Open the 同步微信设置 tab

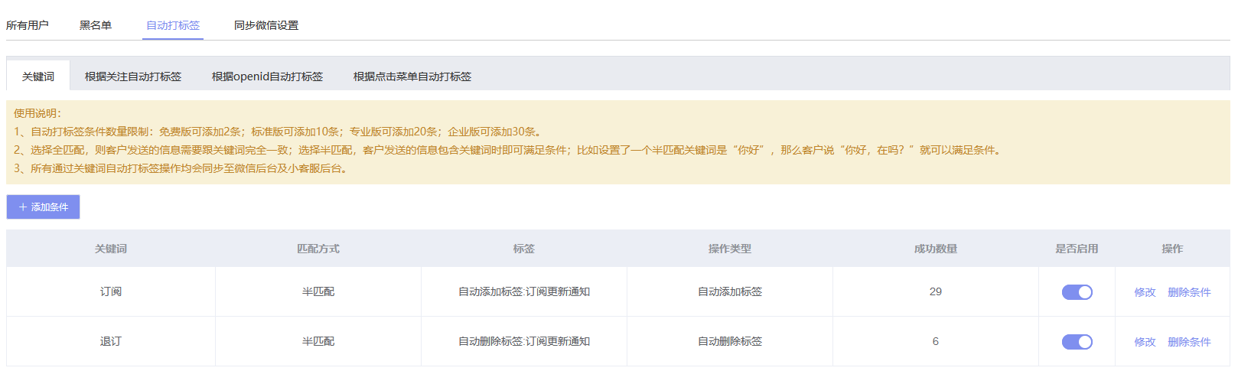[266, 25]
